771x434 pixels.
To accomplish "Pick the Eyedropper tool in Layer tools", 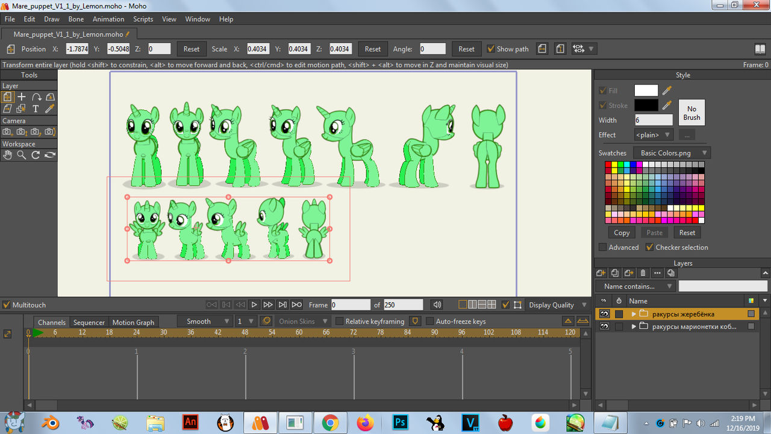I will coord(50,108).
